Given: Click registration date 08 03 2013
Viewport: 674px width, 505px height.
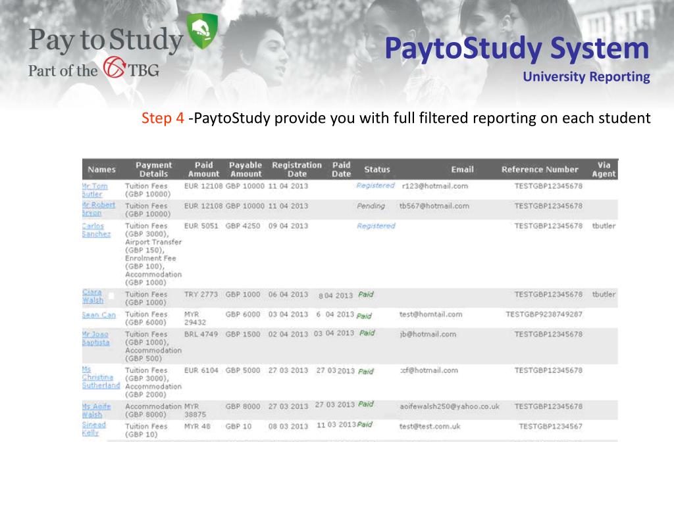Looking at the screenshot, I should tap(288, 426).
